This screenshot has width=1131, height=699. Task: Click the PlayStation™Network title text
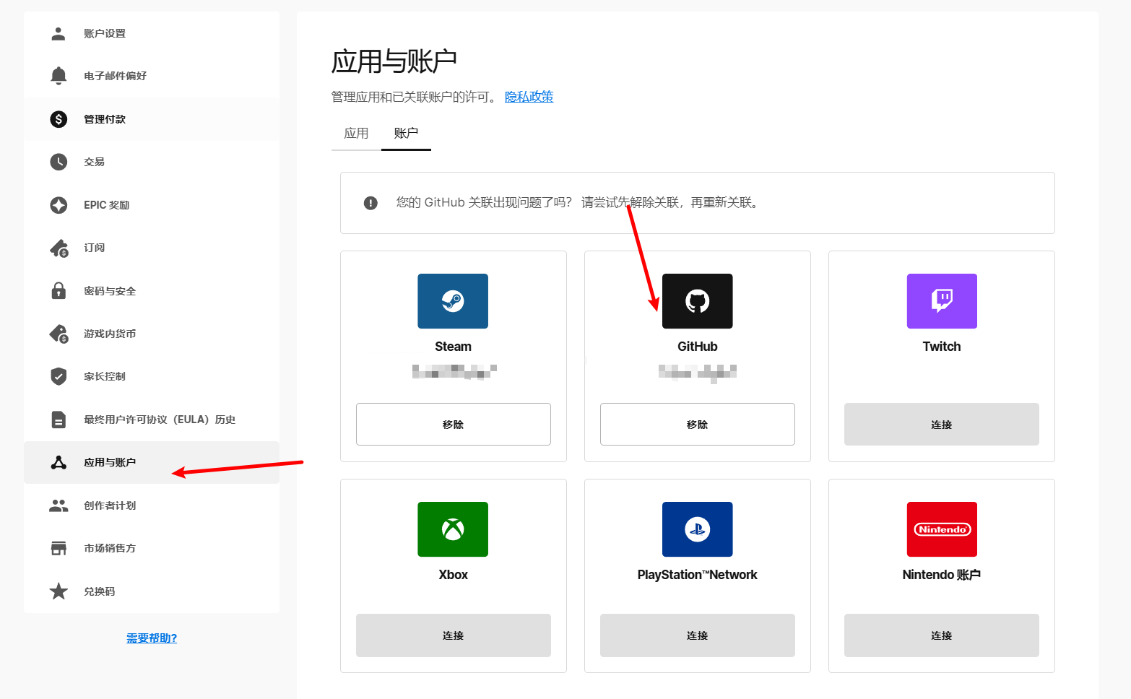[698, 575]
